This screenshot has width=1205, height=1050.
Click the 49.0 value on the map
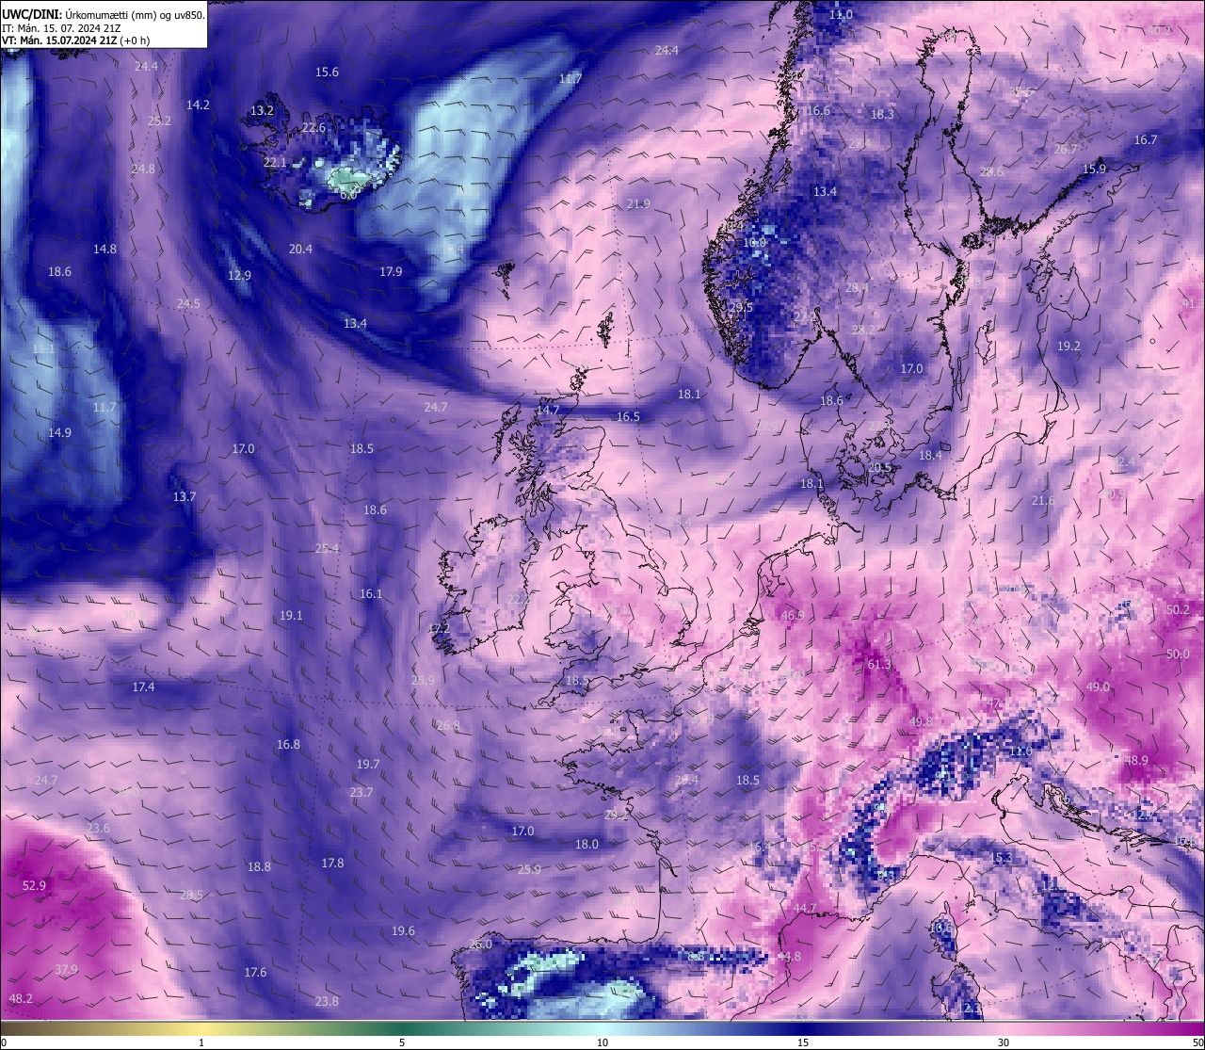(x=1098, y=687)
